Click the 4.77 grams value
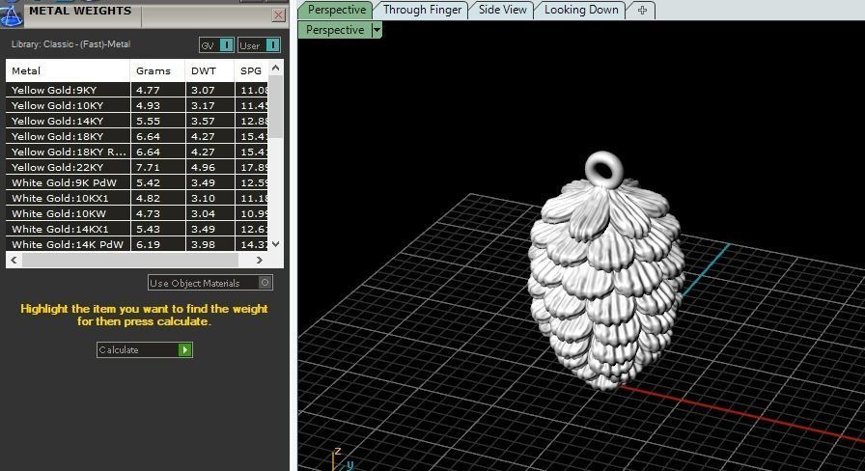 tap(148, 90)
